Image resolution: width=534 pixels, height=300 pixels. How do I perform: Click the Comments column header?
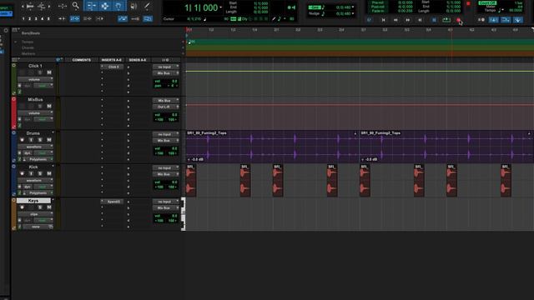coord(82,60)
